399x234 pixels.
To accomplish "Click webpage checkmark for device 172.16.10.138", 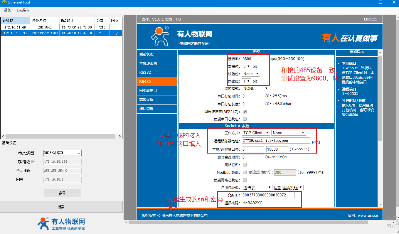I will (x=116, y=33).
